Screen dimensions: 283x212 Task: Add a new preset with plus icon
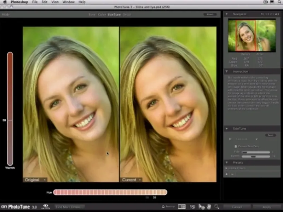point(227,174)
